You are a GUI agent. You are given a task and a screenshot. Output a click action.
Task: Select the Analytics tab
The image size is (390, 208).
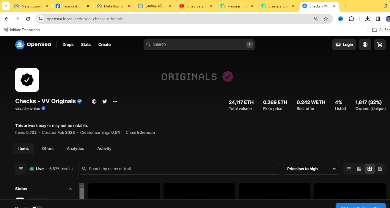point(75,148)
